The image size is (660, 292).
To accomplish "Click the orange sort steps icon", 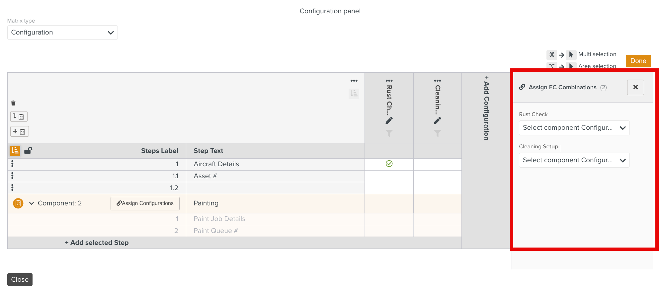I will click(15, 151).
